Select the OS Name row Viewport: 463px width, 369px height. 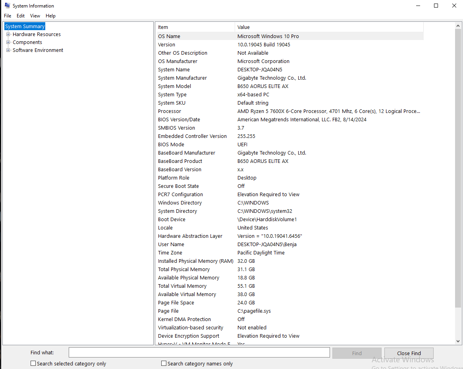pos(289,36)
